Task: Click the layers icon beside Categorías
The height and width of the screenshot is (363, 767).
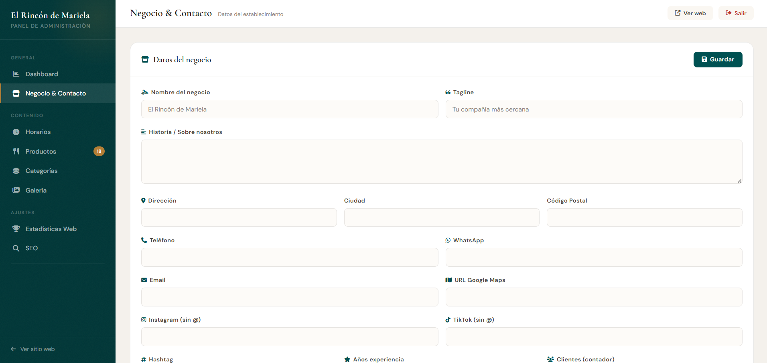Action: 16,171
